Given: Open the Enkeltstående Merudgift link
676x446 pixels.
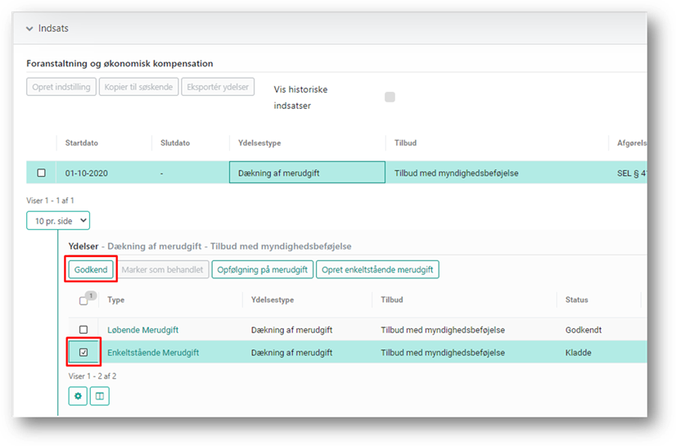Looking at the screenshot, I should tap(153, 353).
